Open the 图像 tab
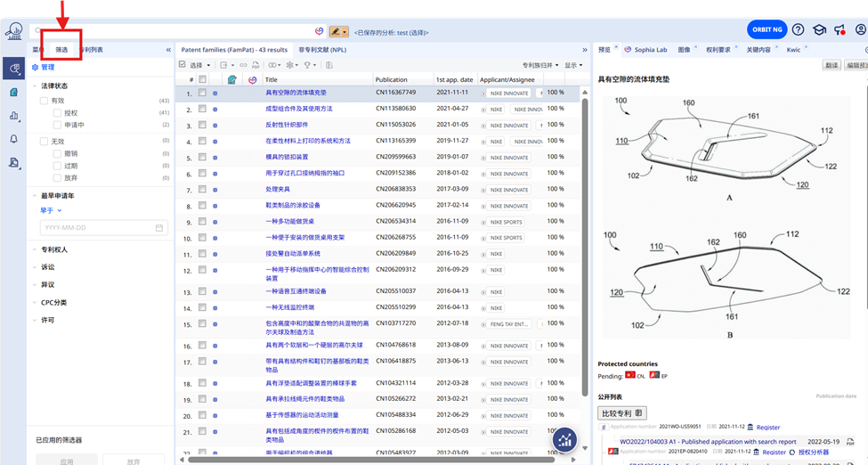 point(685,50)
